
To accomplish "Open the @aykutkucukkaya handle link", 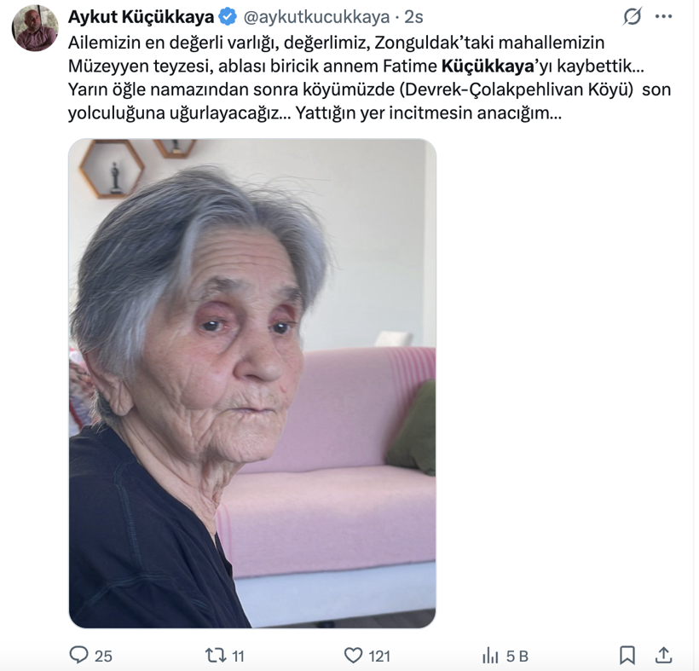I will 316,17.
